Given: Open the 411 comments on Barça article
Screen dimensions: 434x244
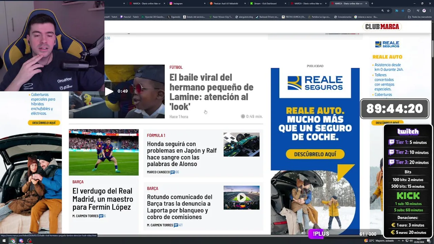Looking at the screenshot, I should pos(178,225).
